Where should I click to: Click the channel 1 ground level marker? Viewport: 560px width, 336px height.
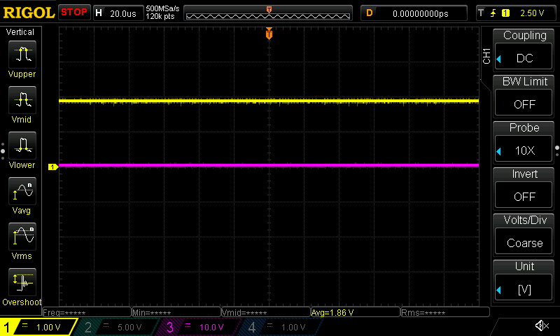pos(53,167)
